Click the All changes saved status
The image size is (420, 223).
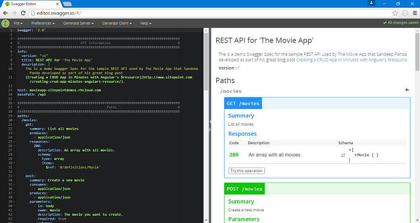pos(400,23)
